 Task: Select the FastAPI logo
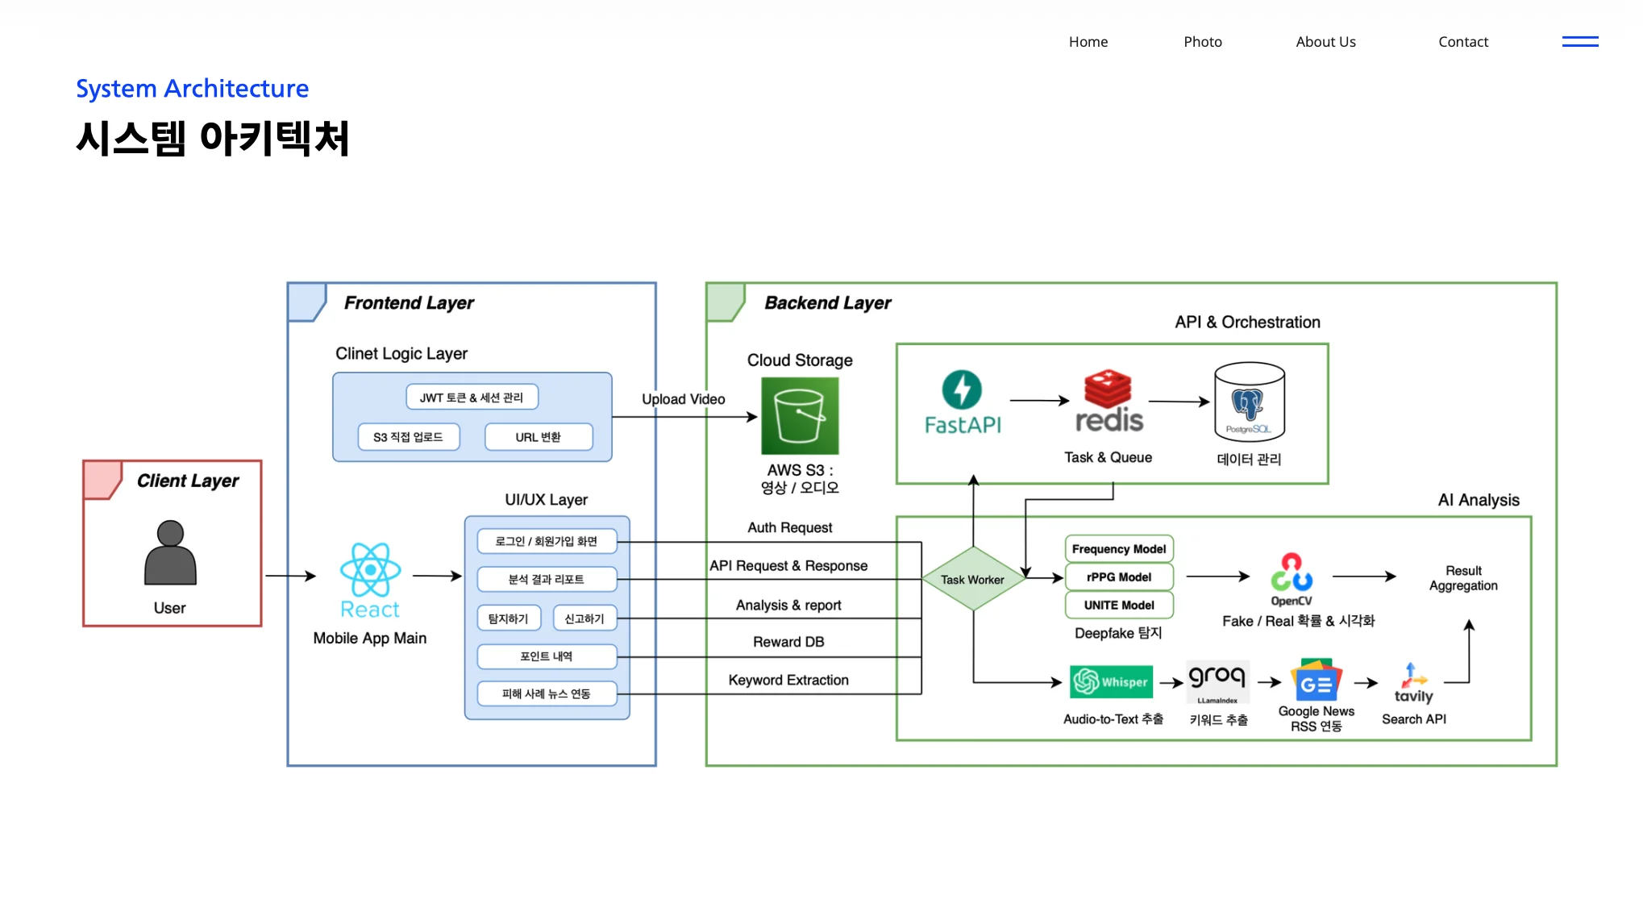tap(962, 402)
